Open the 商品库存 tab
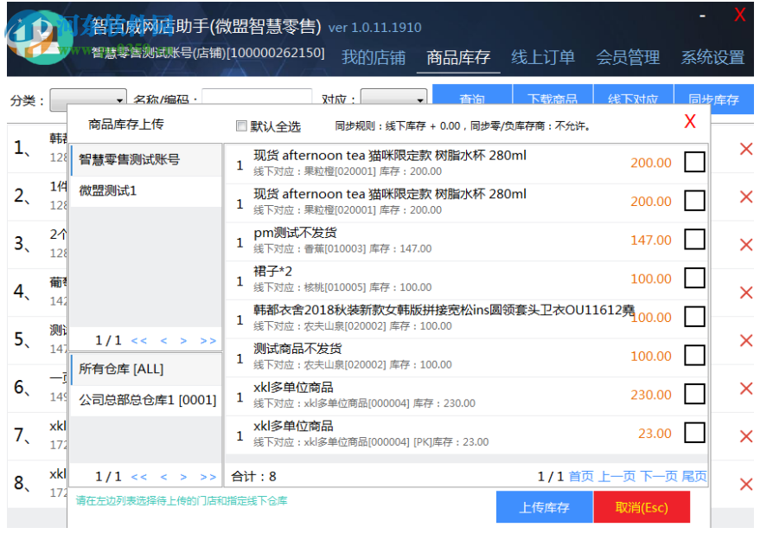The width and height of the screenshot is (773, 534). pos(457,58)
